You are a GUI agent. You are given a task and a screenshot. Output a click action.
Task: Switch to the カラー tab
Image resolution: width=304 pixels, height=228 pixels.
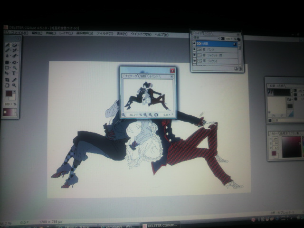click(275, 133)
